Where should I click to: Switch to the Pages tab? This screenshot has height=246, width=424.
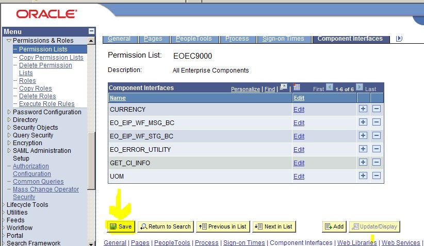click(x=154, y=39)
